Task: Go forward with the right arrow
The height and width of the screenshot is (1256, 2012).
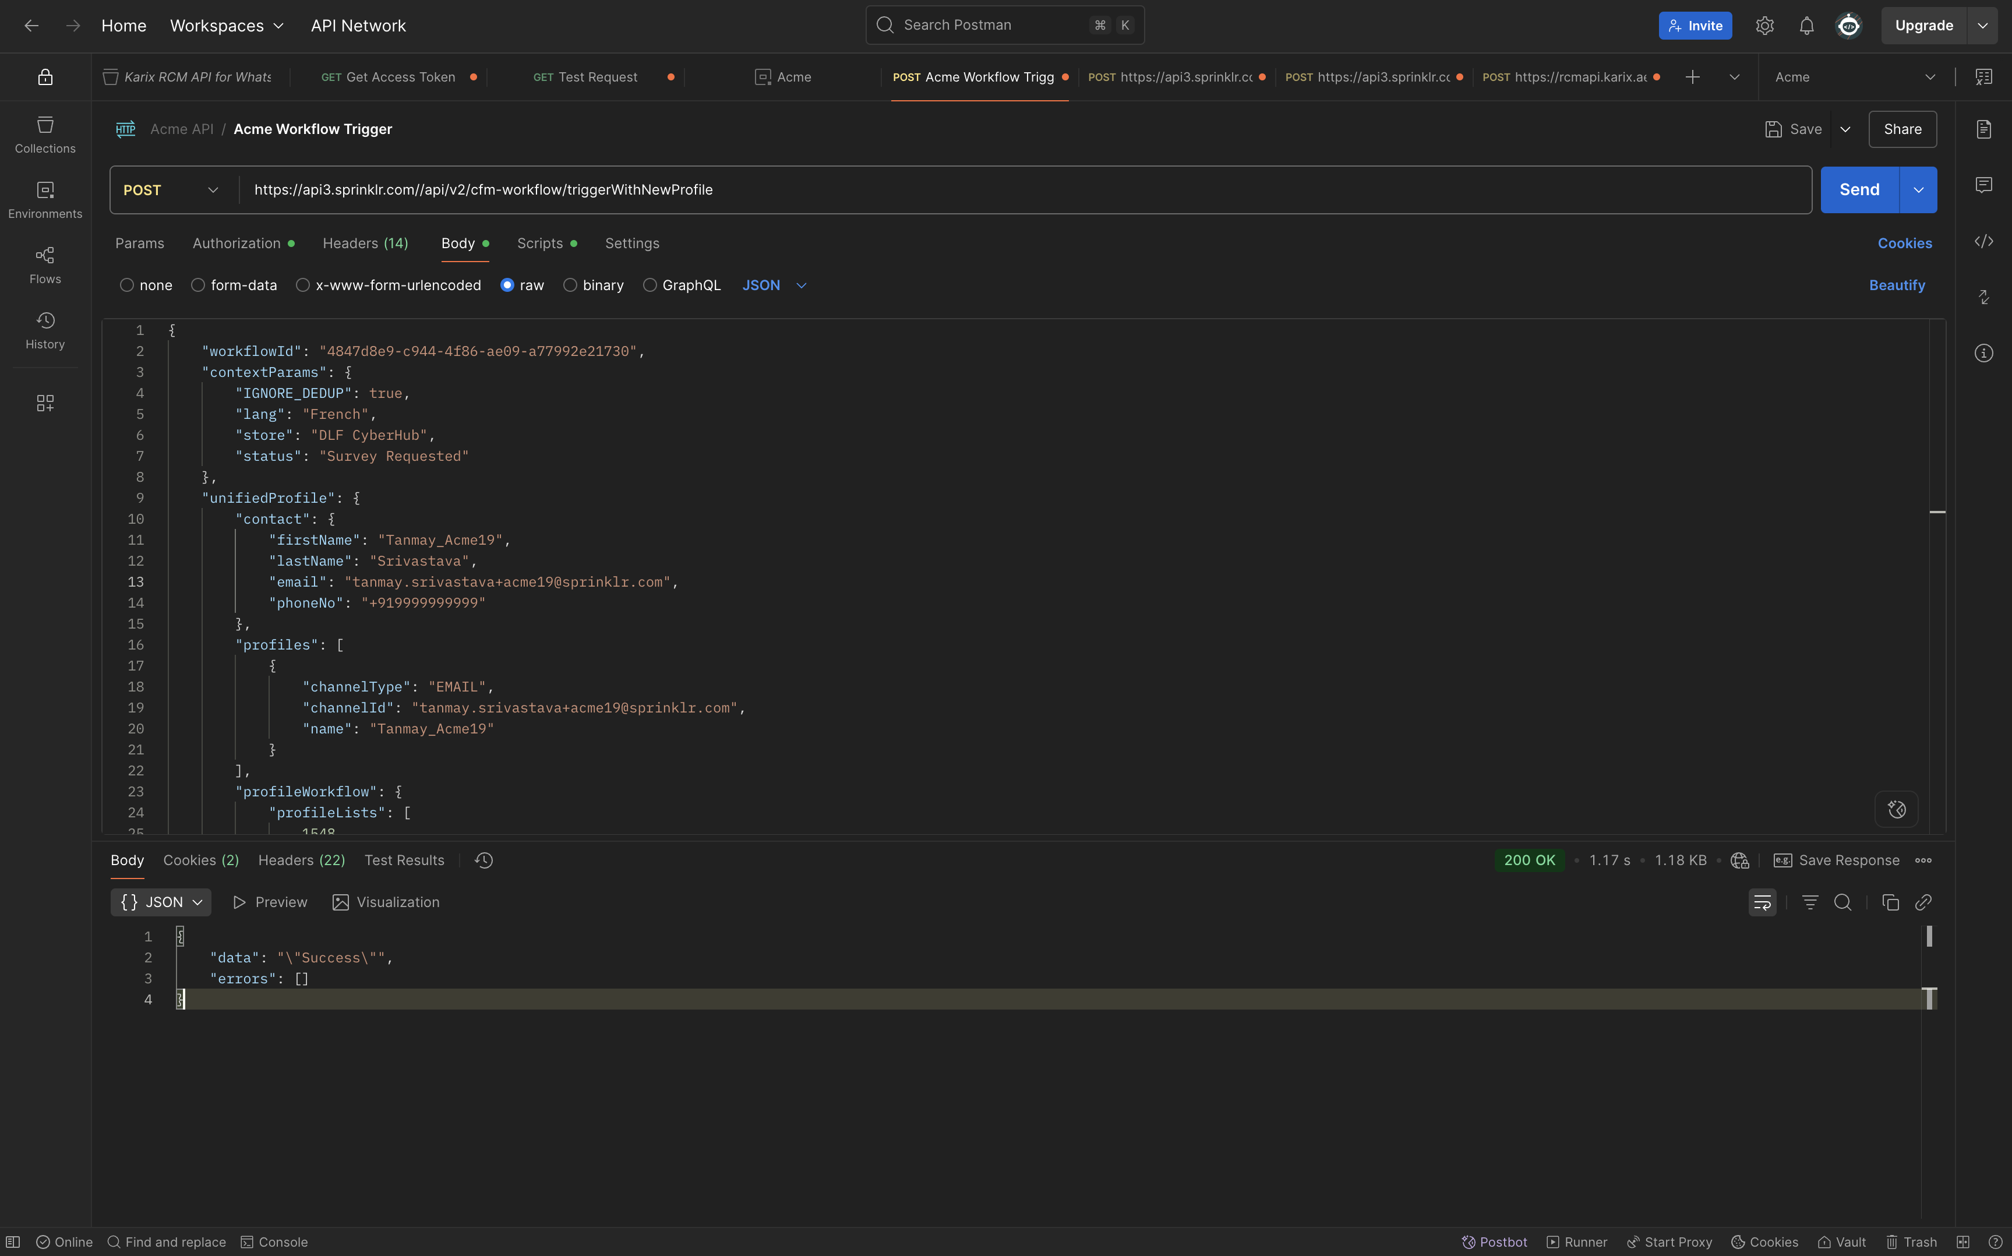Action: click(73, 26)
